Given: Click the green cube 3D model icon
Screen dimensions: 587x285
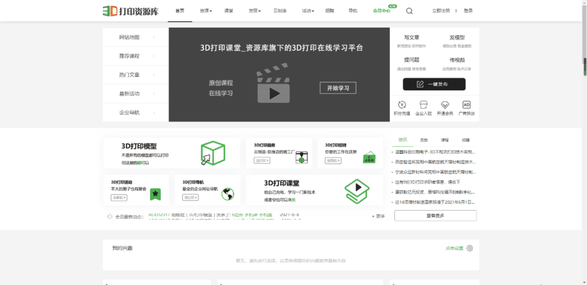Looking at the screenshot, I should pyautogui.click(x=213, y=153).
